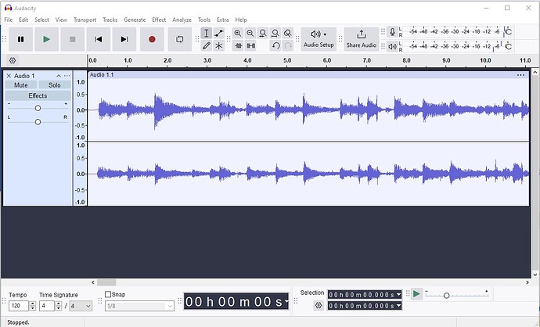Open Selection settings gear icon
Viewport: 540px width, 327px height.
tap(319, 305)
